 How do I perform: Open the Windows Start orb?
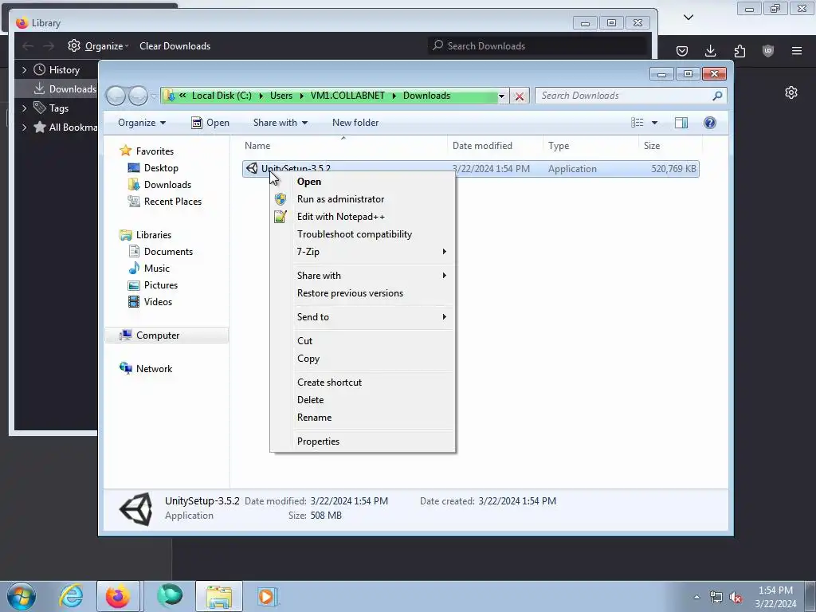[22, 596]
